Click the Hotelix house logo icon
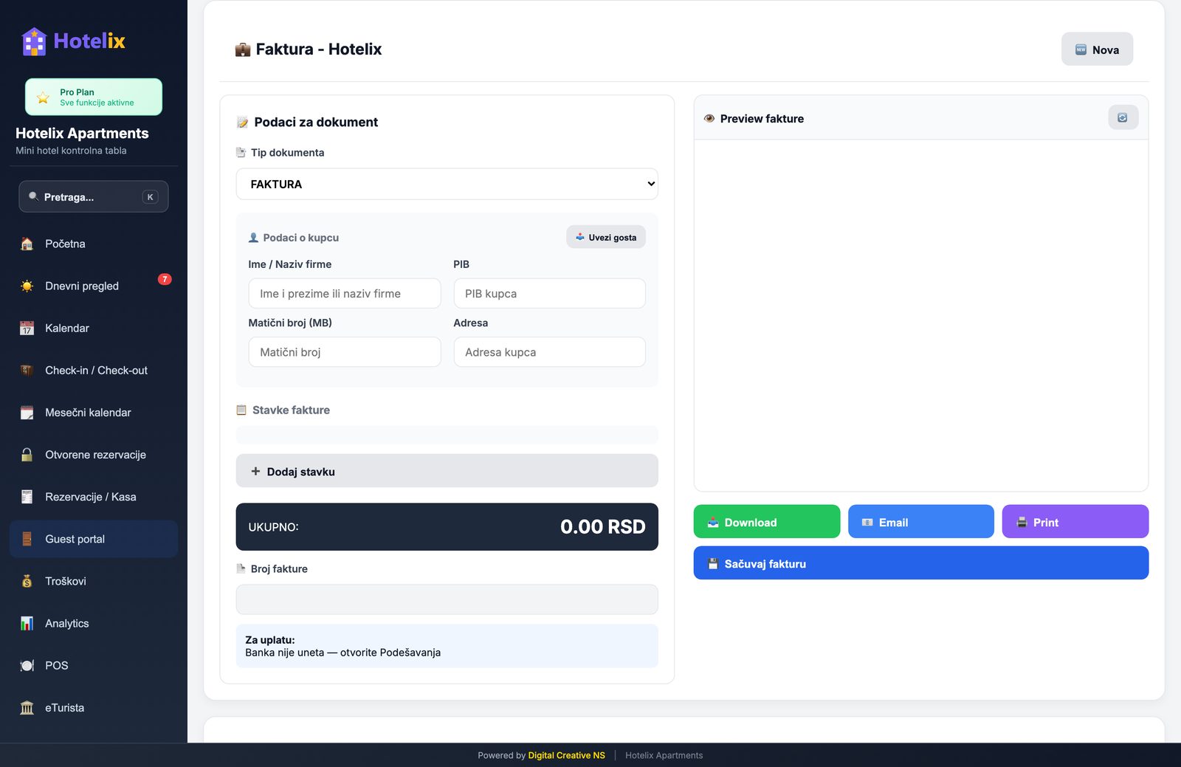 34,41
